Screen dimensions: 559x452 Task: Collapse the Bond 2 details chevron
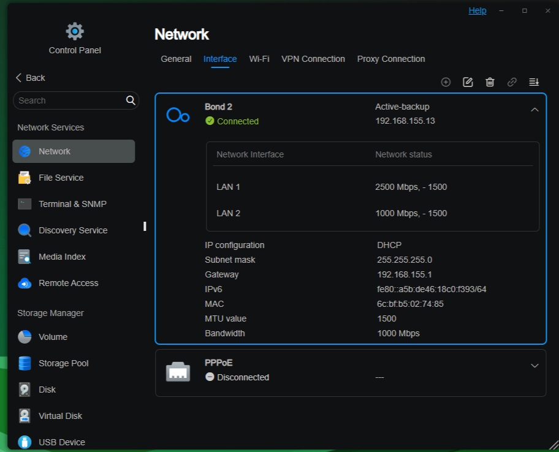coord(534,110)
